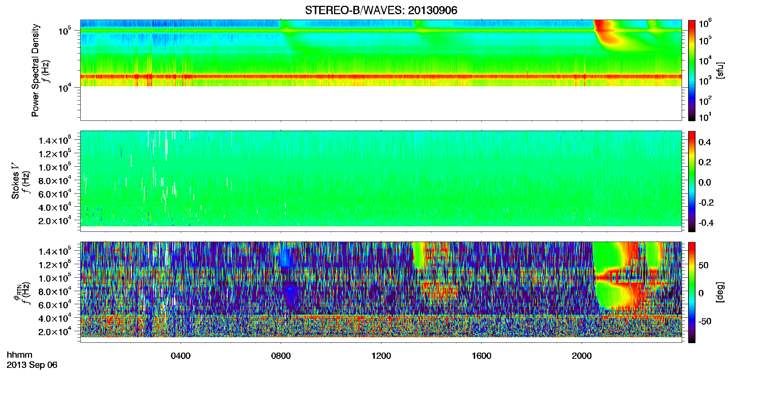Viewport: 762px width, 393px height.
Task: Click the STEREO-B/WAVES: 20130906 plot title
Action: pyautogui.click(x=381, y=10)
